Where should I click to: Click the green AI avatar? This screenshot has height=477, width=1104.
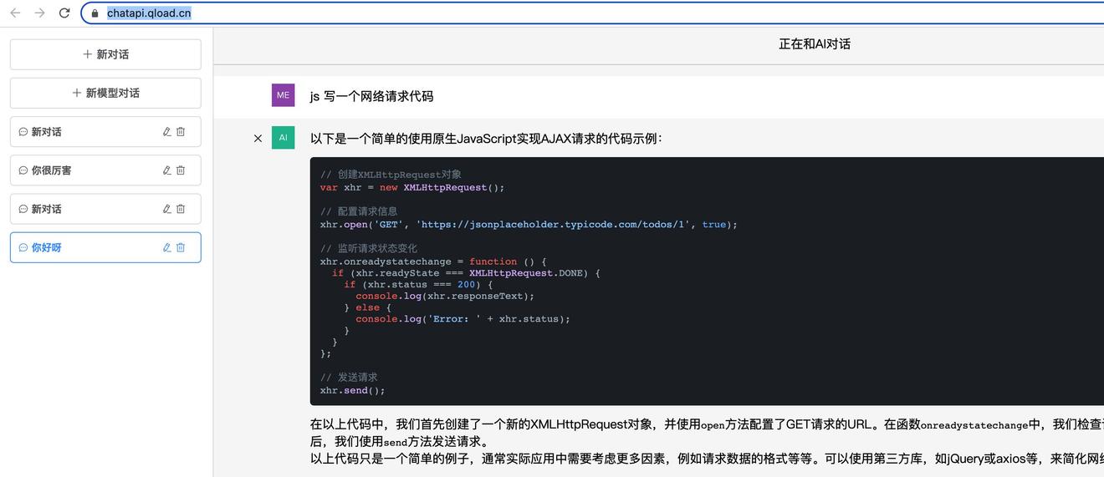283,138
